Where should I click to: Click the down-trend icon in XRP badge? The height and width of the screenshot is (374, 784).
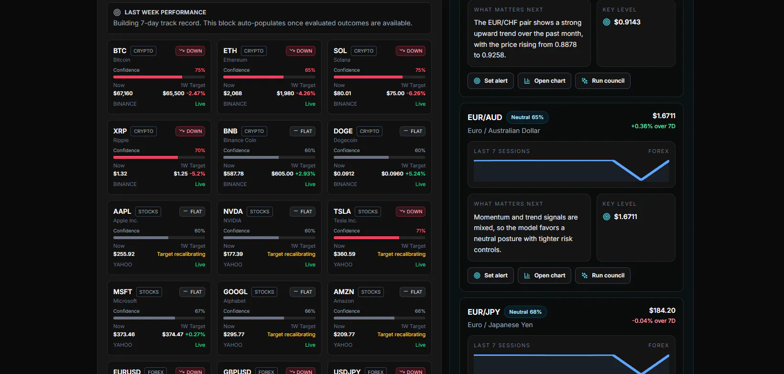point(182,131)
